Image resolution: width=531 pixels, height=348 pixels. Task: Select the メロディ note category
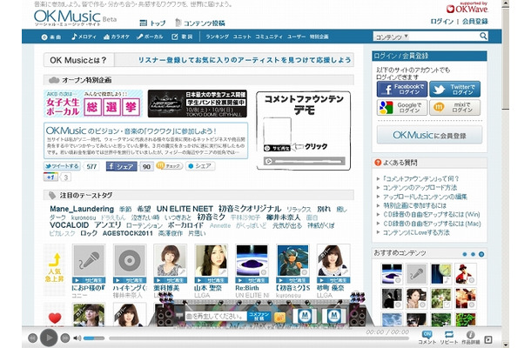[84, 37]
